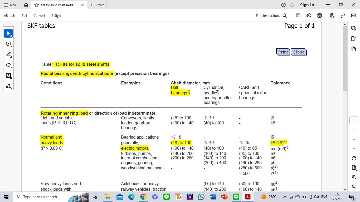360x202 pixels.
Task: Select the text box tool
Action: tap(8, 76)
